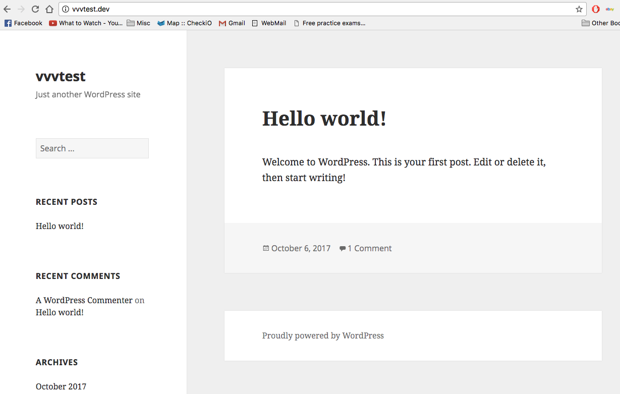The width and height of the screenshot is (620, 394).
Task: Reload the current page
Action: click(34, 9)
